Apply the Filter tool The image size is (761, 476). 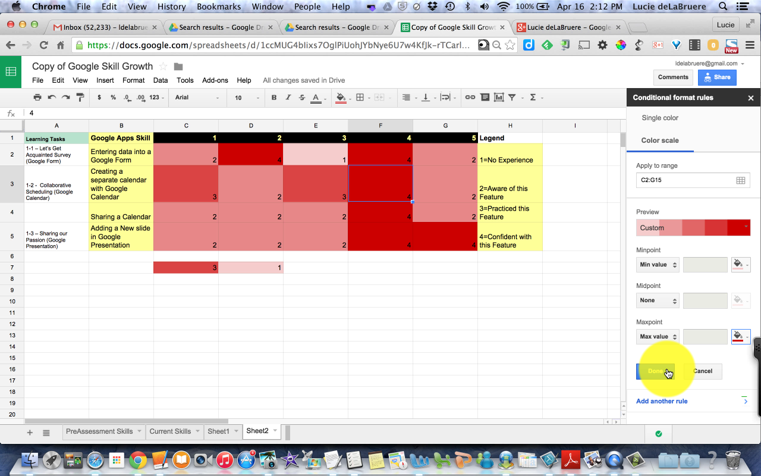tap(512, 97)
